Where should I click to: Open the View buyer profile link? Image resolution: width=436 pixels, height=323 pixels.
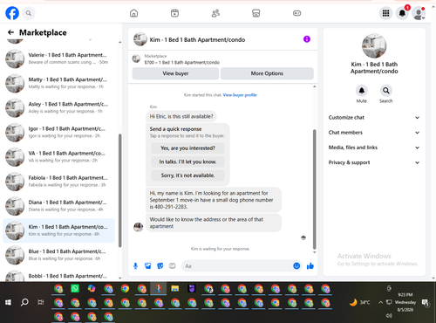(x=240, y=95)
